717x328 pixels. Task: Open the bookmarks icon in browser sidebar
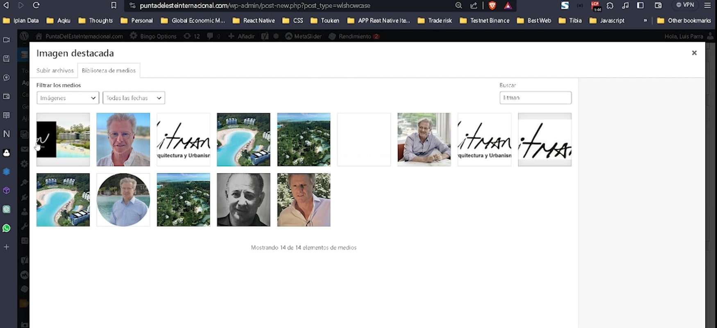tap(7, 59)
